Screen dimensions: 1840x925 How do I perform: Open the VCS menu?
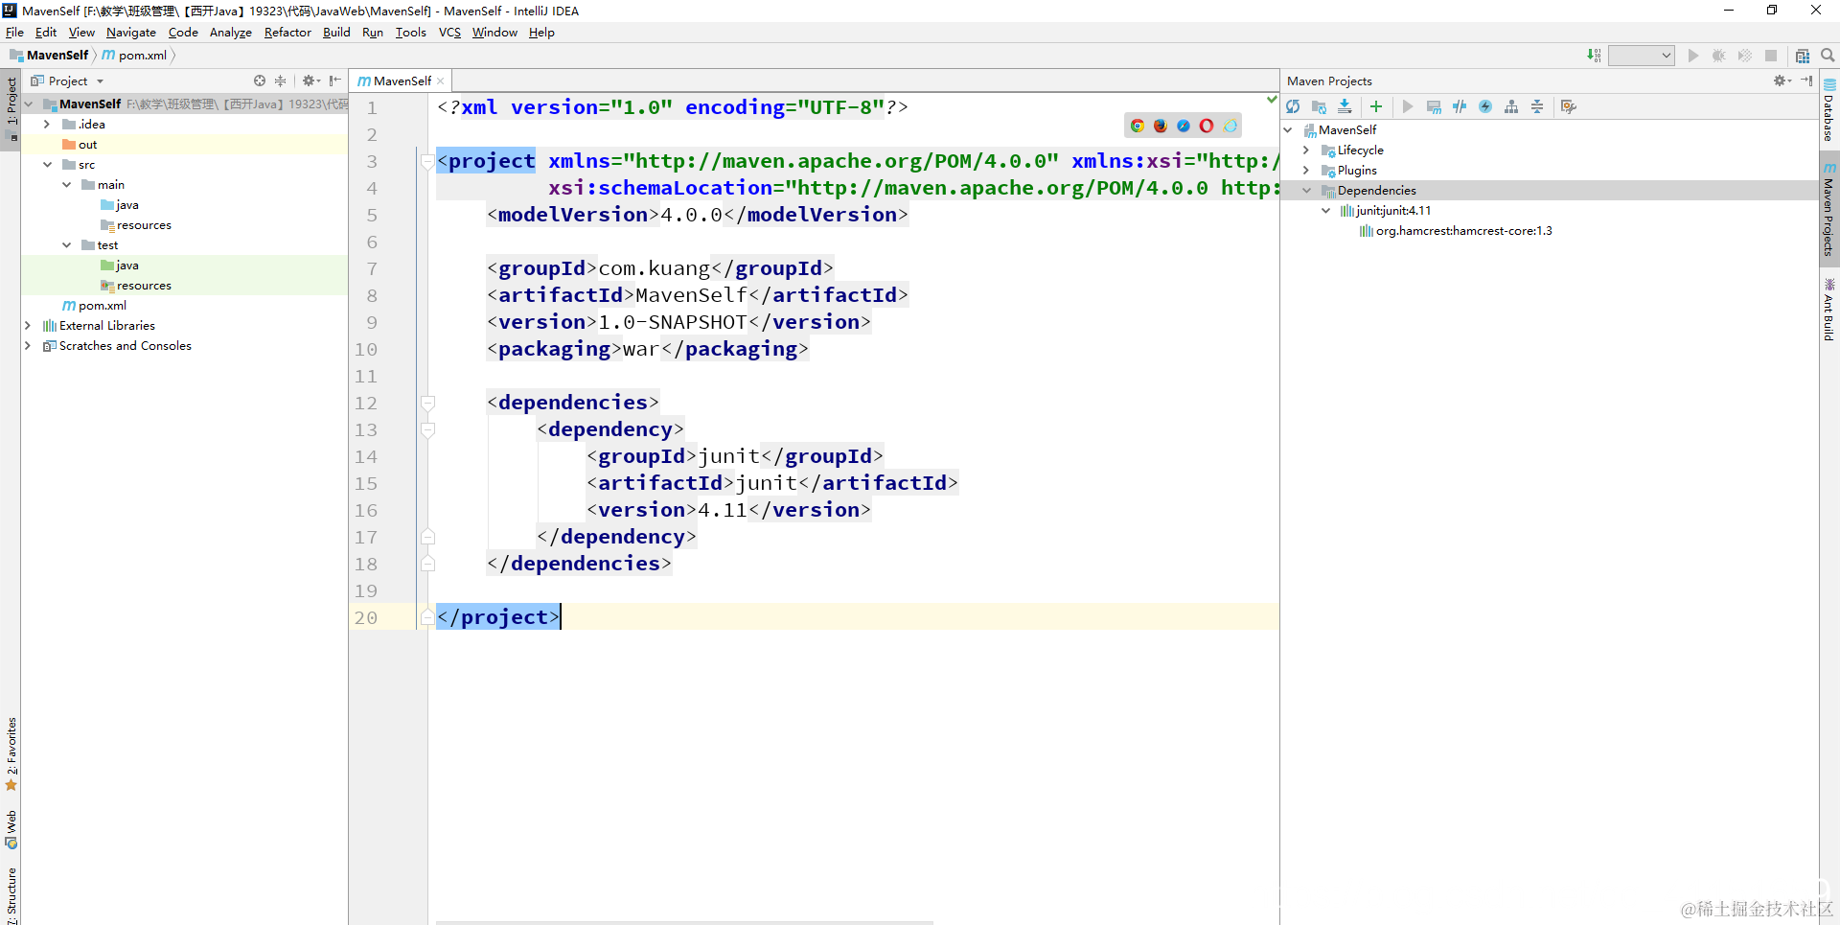tap(449, 33)
